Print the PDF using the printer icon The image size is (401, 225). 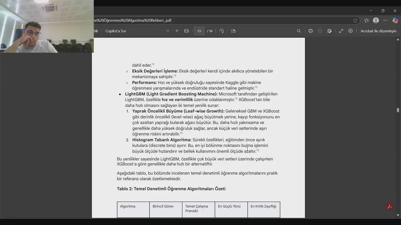pyautogui.click(x=310, y=31)
